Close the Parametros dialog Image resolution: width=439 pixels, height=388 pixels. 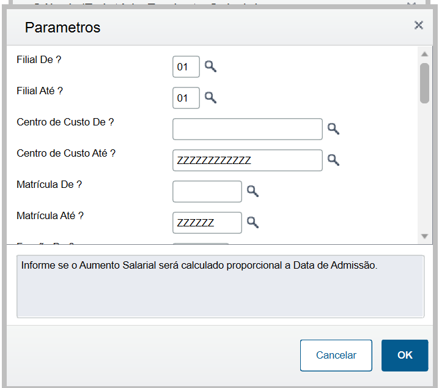(x=419, y=25)
